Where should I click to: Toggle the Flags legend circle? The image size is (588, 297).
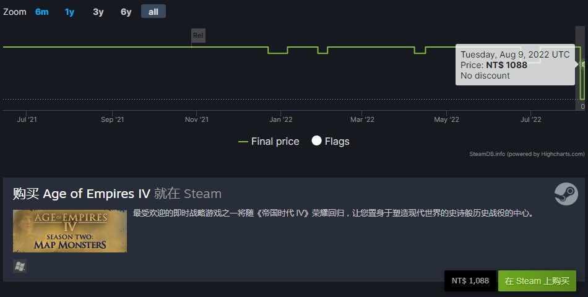[x=316, y=140]
